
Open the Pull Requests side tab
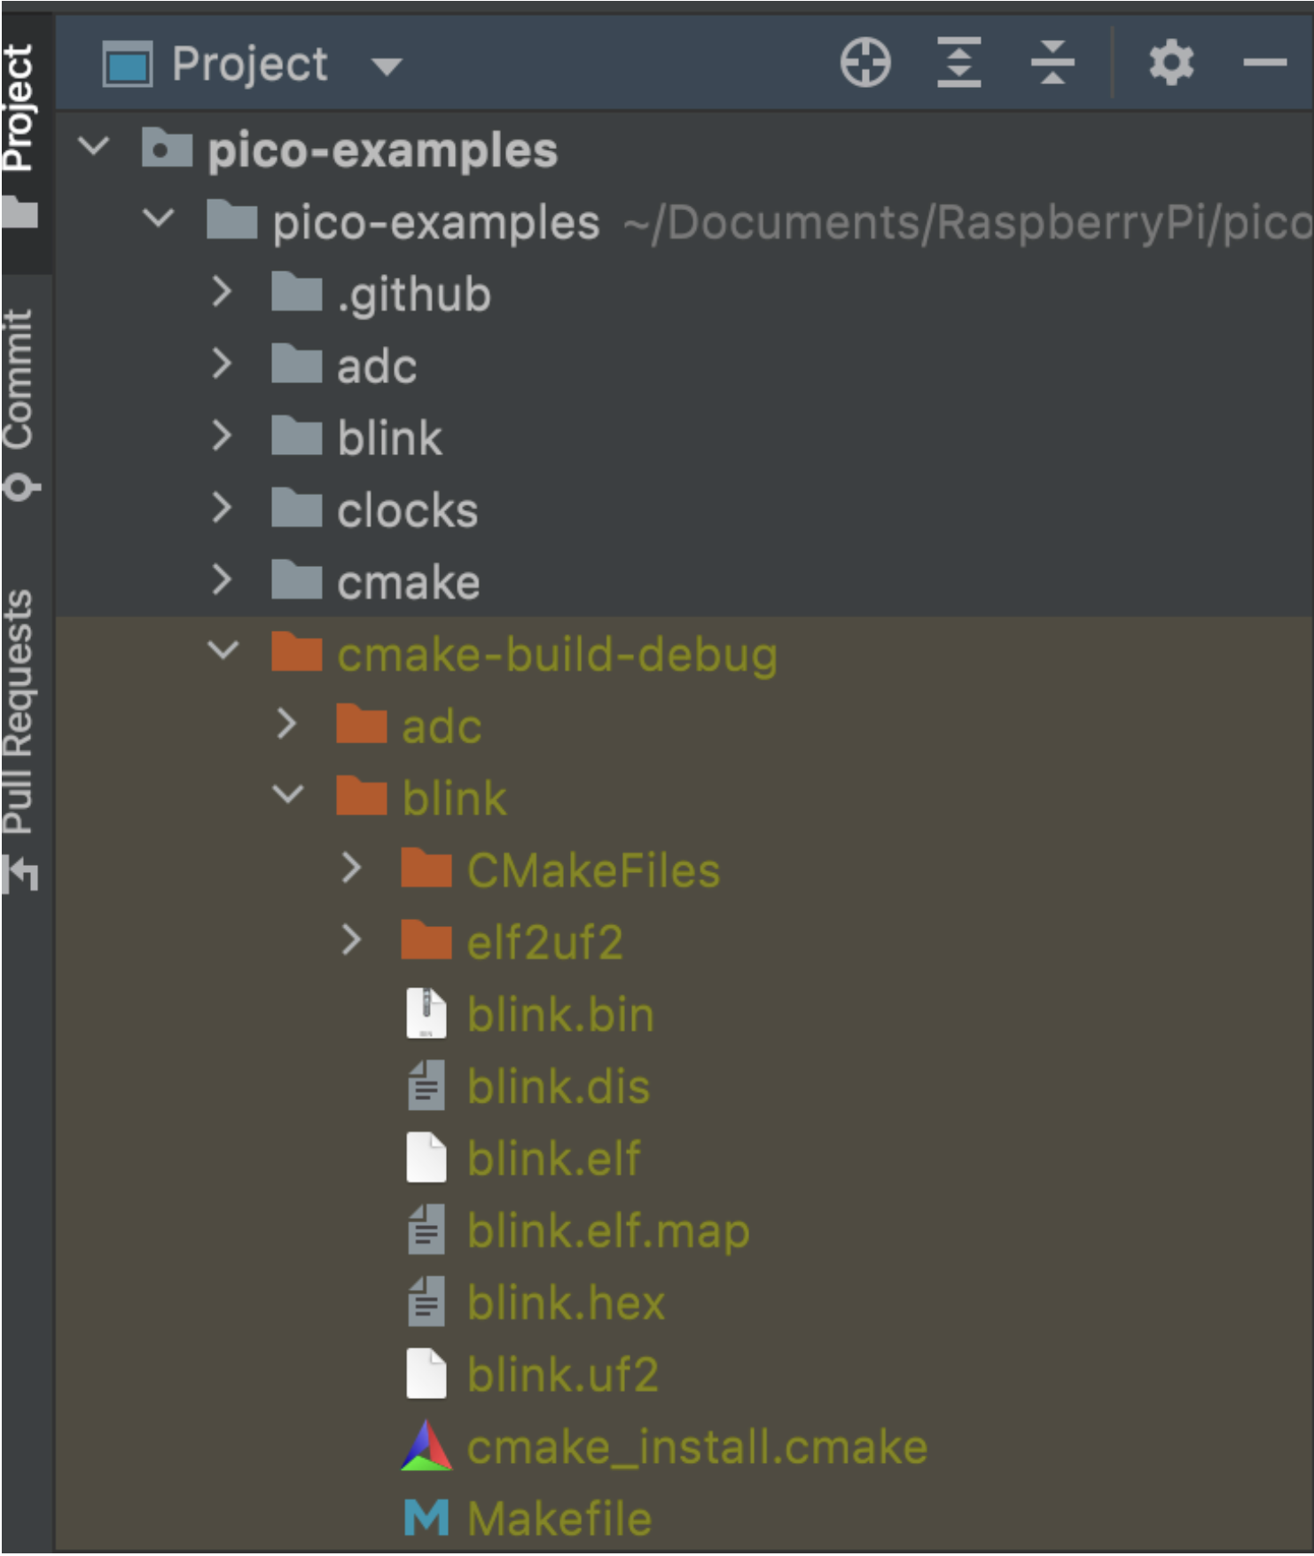click(x=20, y=741)
